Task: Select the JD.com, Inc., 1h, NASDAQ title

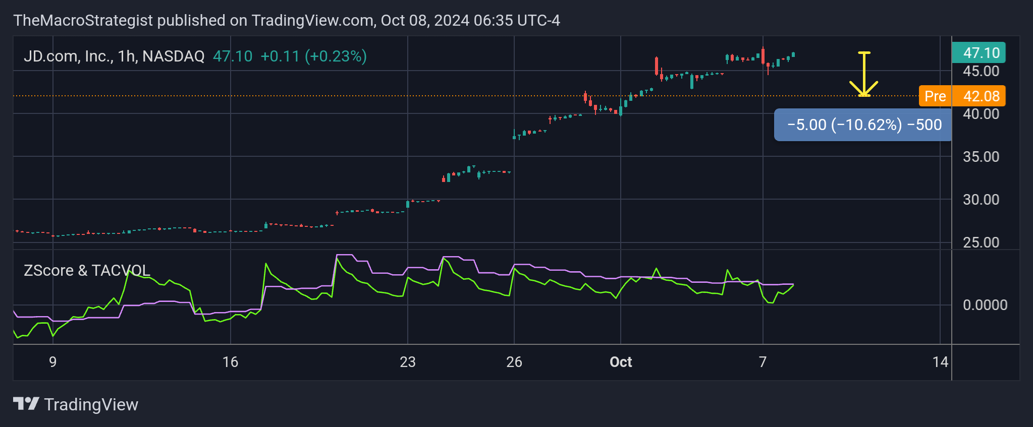Action: coord(114,56)
